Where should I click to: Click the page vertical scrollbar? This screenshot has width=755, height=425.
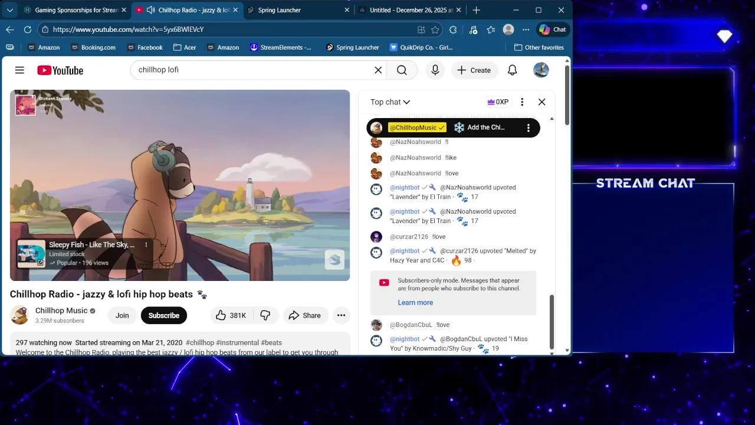(567, 94)
